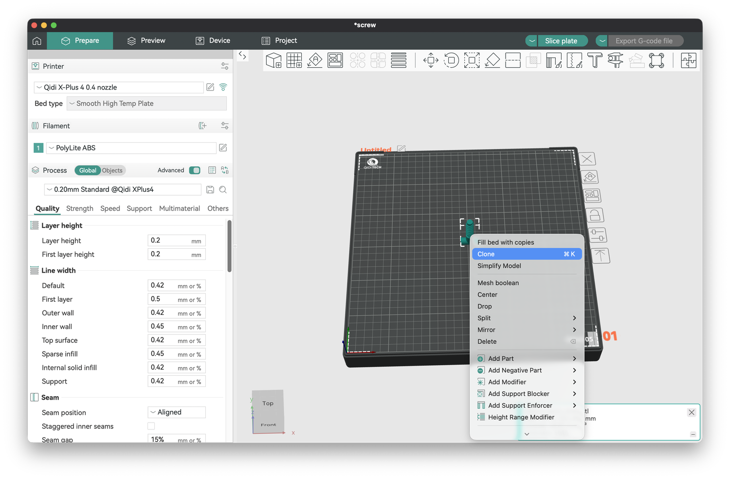The image size is (730, 479).
Task: Toggle the Advanced settings switch
Action: pos(195,170)
